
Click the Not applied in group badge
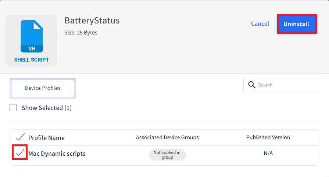point(167,155)
